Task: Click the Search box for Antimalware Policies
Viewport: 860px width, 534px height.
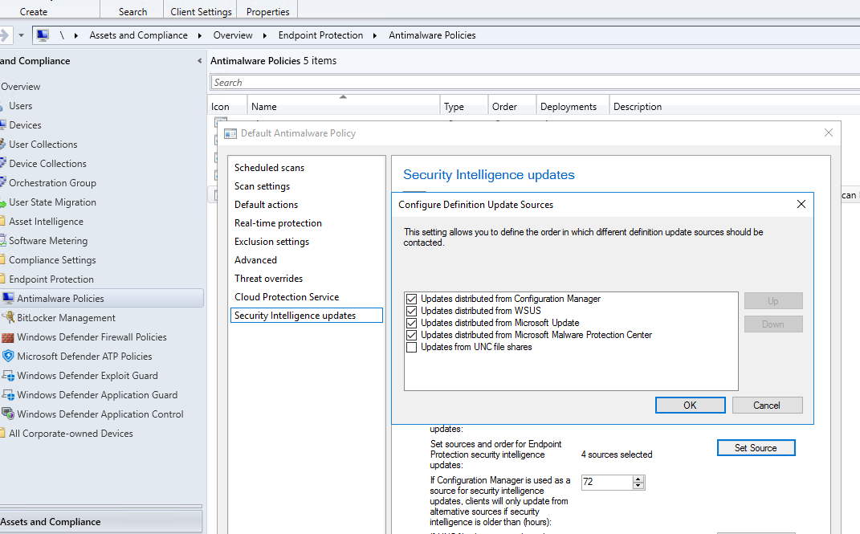Action: pos(535,82)
